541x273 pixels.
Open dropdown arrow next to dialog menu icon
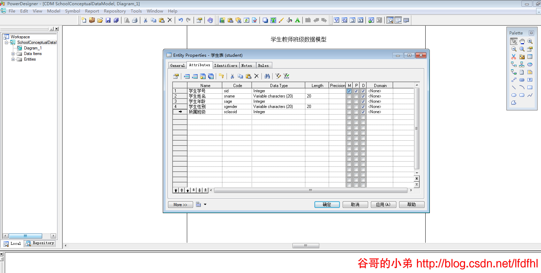(205, 204)
